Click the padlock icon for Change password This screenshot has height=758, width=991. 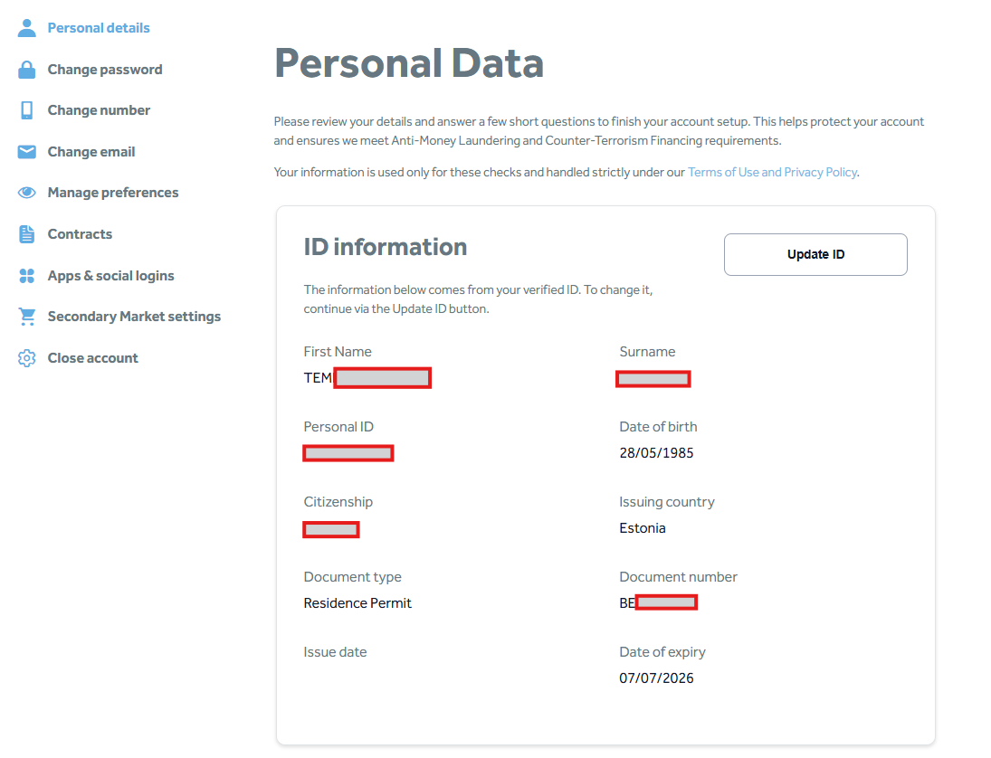(x=27, y=70)
